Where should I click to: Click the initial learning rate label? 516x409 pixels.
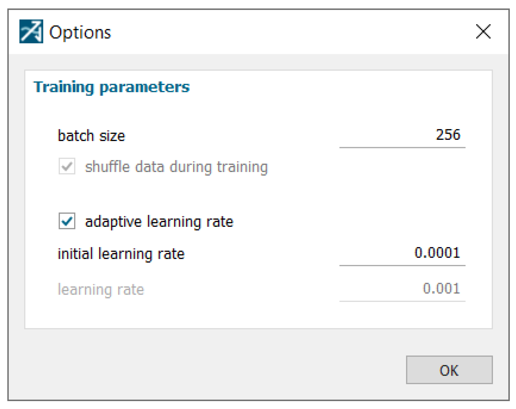tap(121, 254)
